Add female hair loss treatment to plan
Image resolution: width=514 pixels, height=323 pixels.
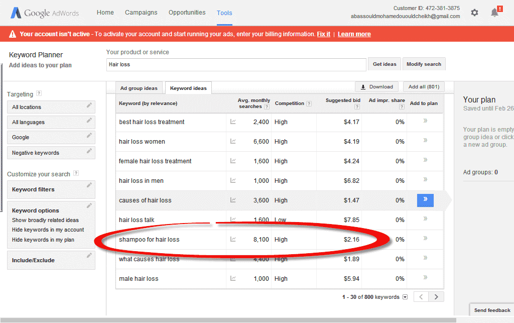coord(425,160)
